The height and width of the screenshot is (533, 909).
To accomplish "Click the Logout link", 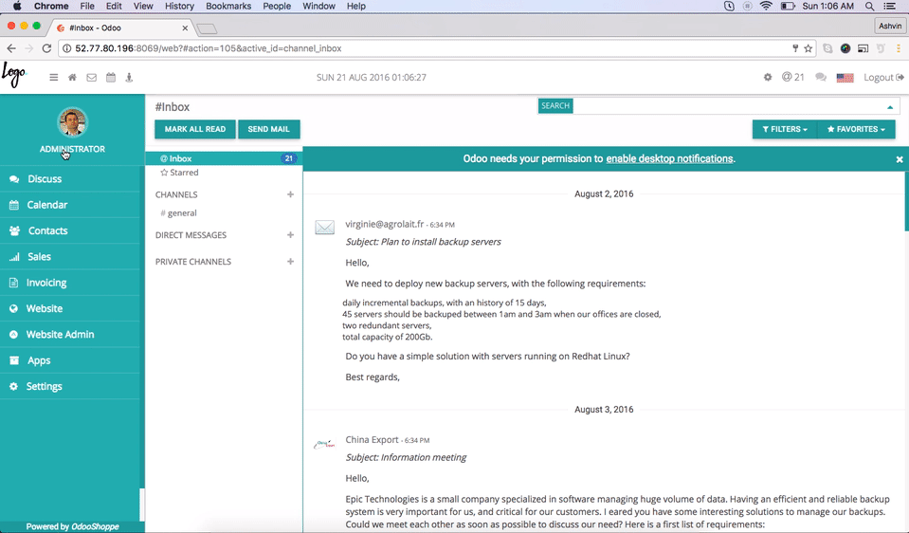I will [883, 77].
